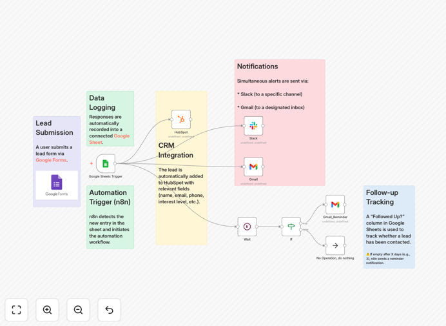446x326 pixels.
Task: Click the Google Sheets Trigger output connector
Action: [115, 163]
